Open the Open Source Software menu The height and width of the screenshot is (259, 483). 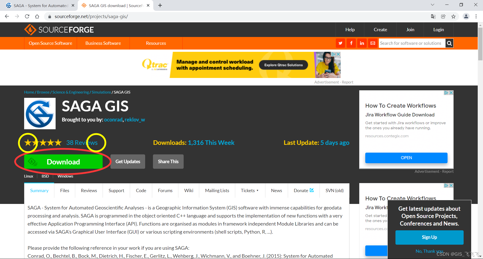[51, 43]
